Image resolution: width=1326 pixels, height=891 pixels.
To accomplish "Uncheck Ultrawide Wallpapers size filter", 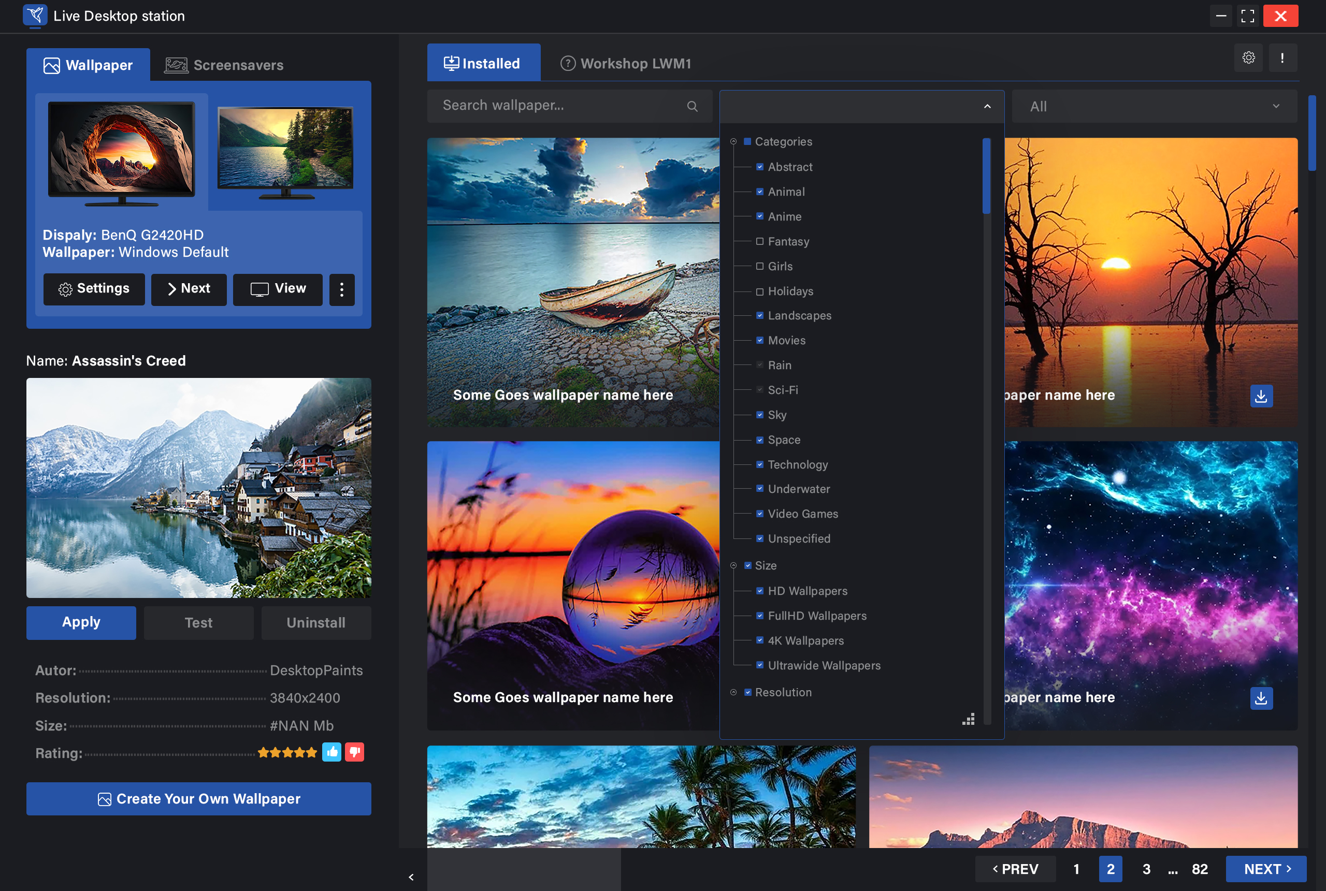I will [x=759, y=665].
